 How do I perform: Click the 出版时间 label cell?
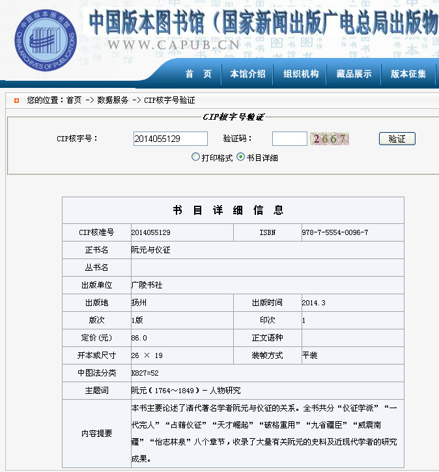coord(268,303)
